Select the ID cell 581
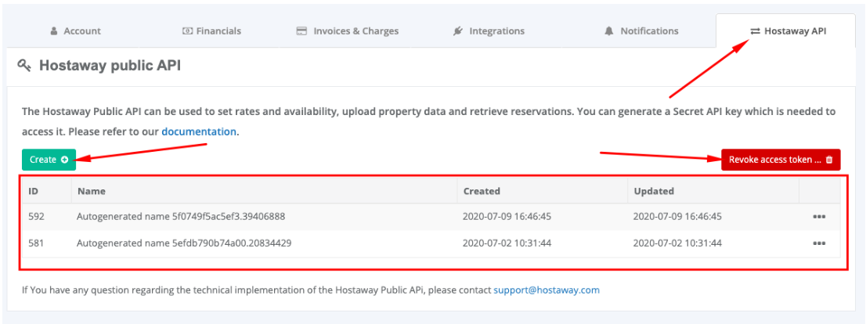The width and height of the screenshot is (866, 324). pos(36,243)
